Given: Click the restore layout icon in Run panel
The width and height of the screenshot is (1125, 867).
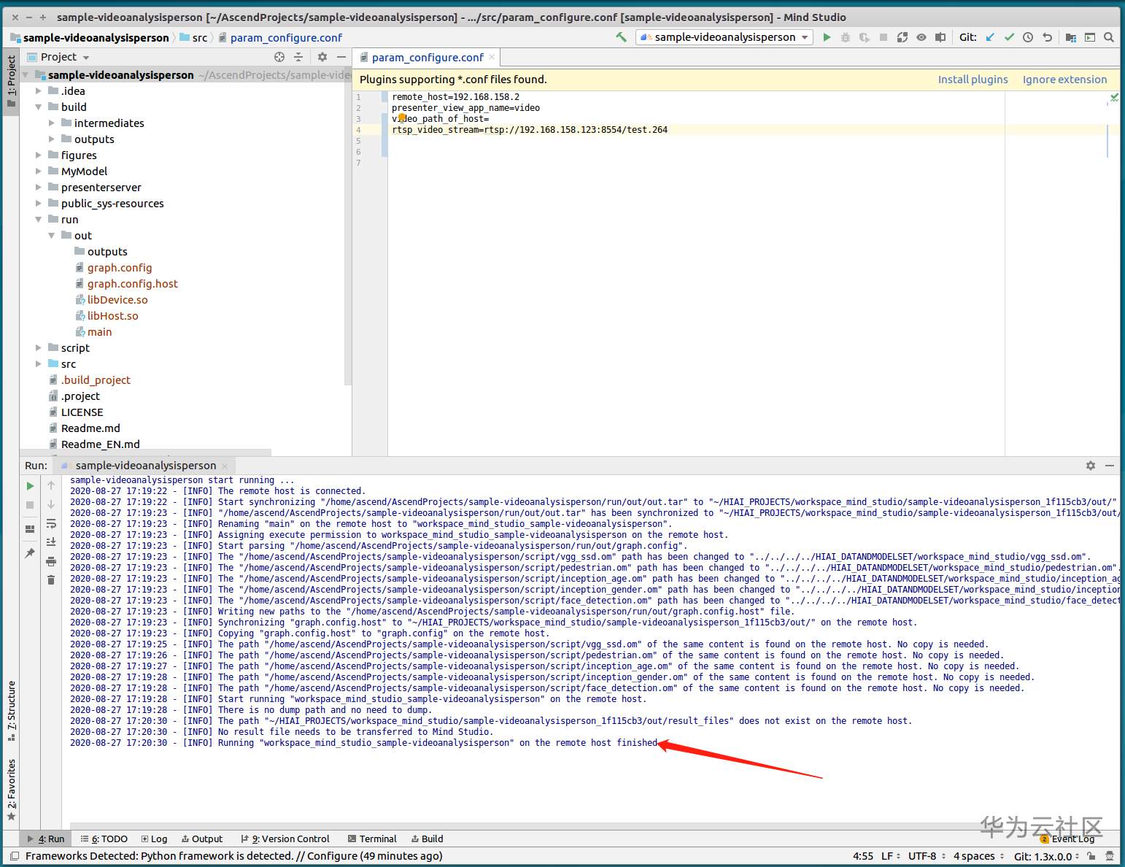Looking at the screenshot, I should point(30,529).
